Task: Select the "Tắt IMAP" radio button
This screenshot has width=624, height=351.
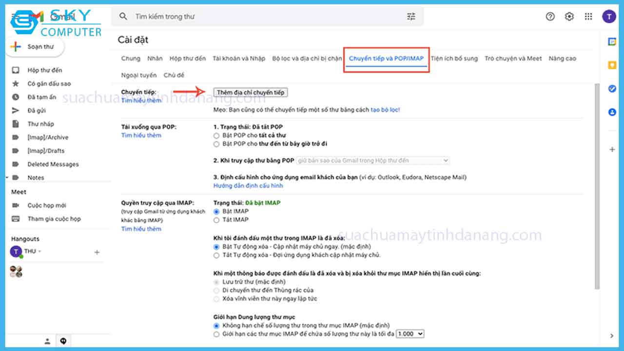Action: 216,220
